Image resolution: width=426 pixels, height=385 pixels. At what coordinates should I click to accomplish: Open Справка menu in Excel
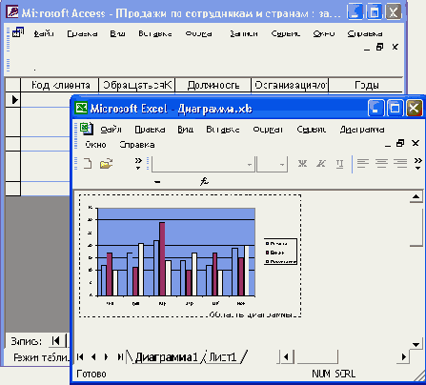137,145
